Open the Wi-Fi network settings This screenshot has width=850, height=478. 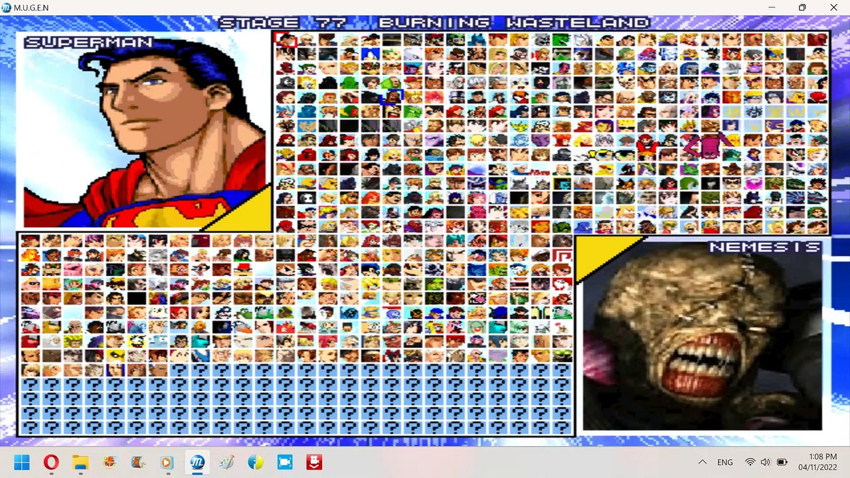(750, 462)
